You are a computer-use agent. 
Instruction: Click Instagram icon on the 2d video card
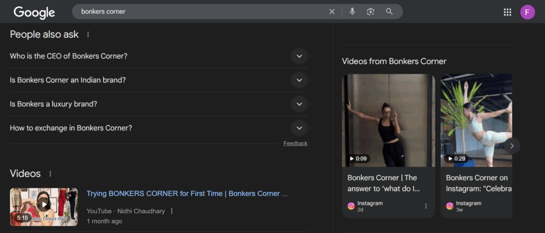point(351,206)
